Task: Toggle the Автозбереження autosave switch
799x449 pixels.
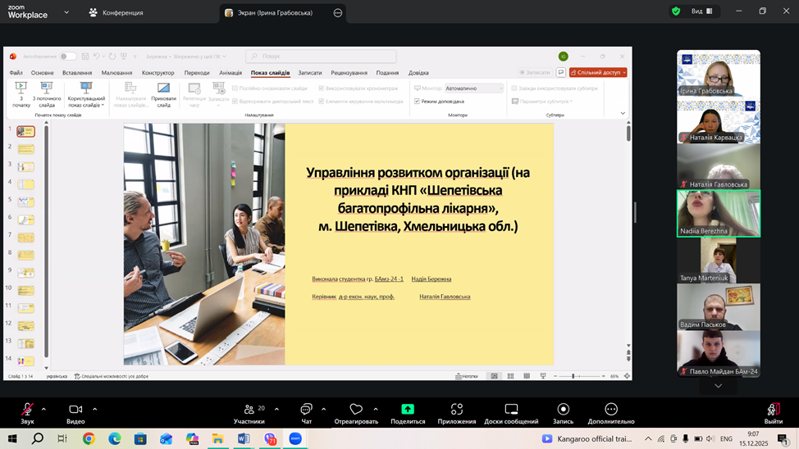Action: click(67, 57)
